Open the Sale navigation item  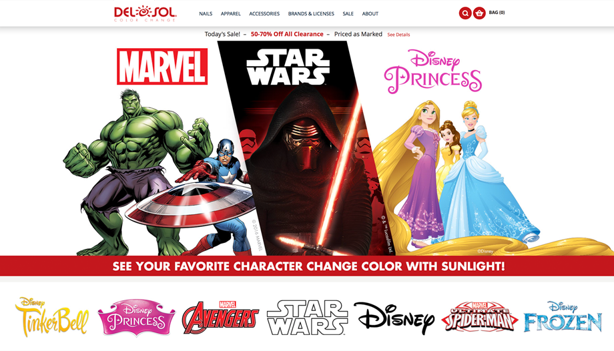tap(348, 14)
